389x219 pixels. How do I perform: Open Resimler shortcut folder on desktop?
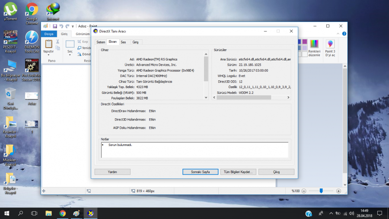[x=10, y=127]
